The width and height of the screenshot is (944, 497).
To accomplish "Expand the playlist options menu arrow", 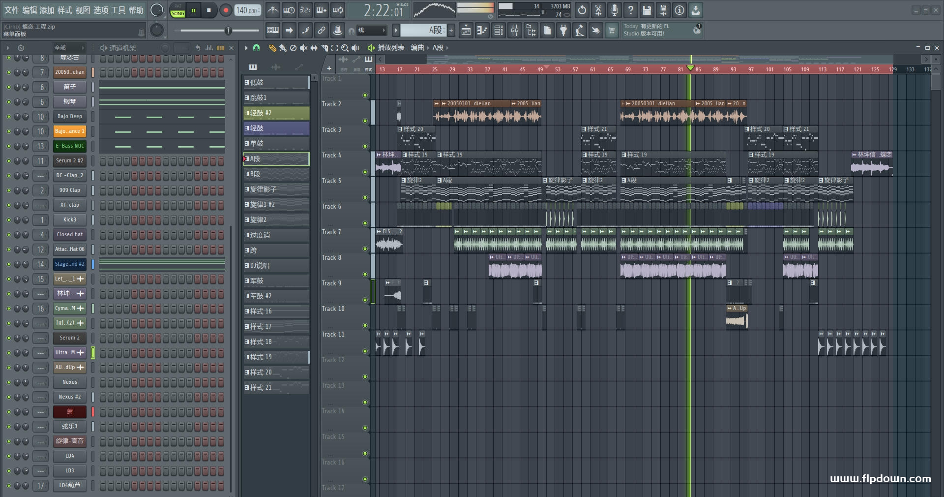I will pos(246,48).
